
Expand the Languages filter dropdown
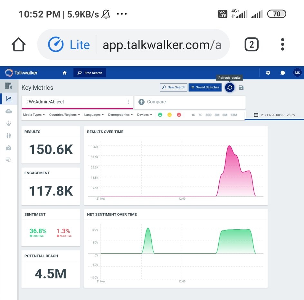click(x=94, y=115)
